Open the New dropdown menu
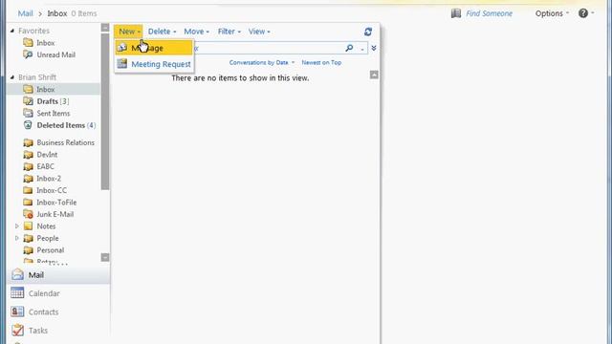 (x=128, y=32)
